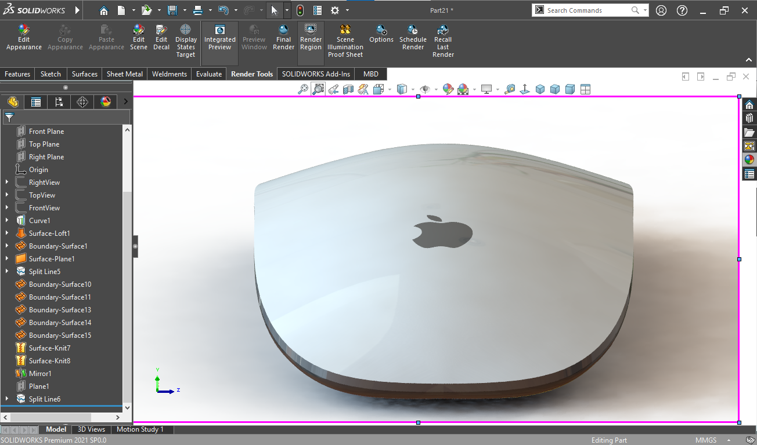The width and height of the screenshot is (757, 445).
Task: Start a Final Render
Action: tap(283, 37)
